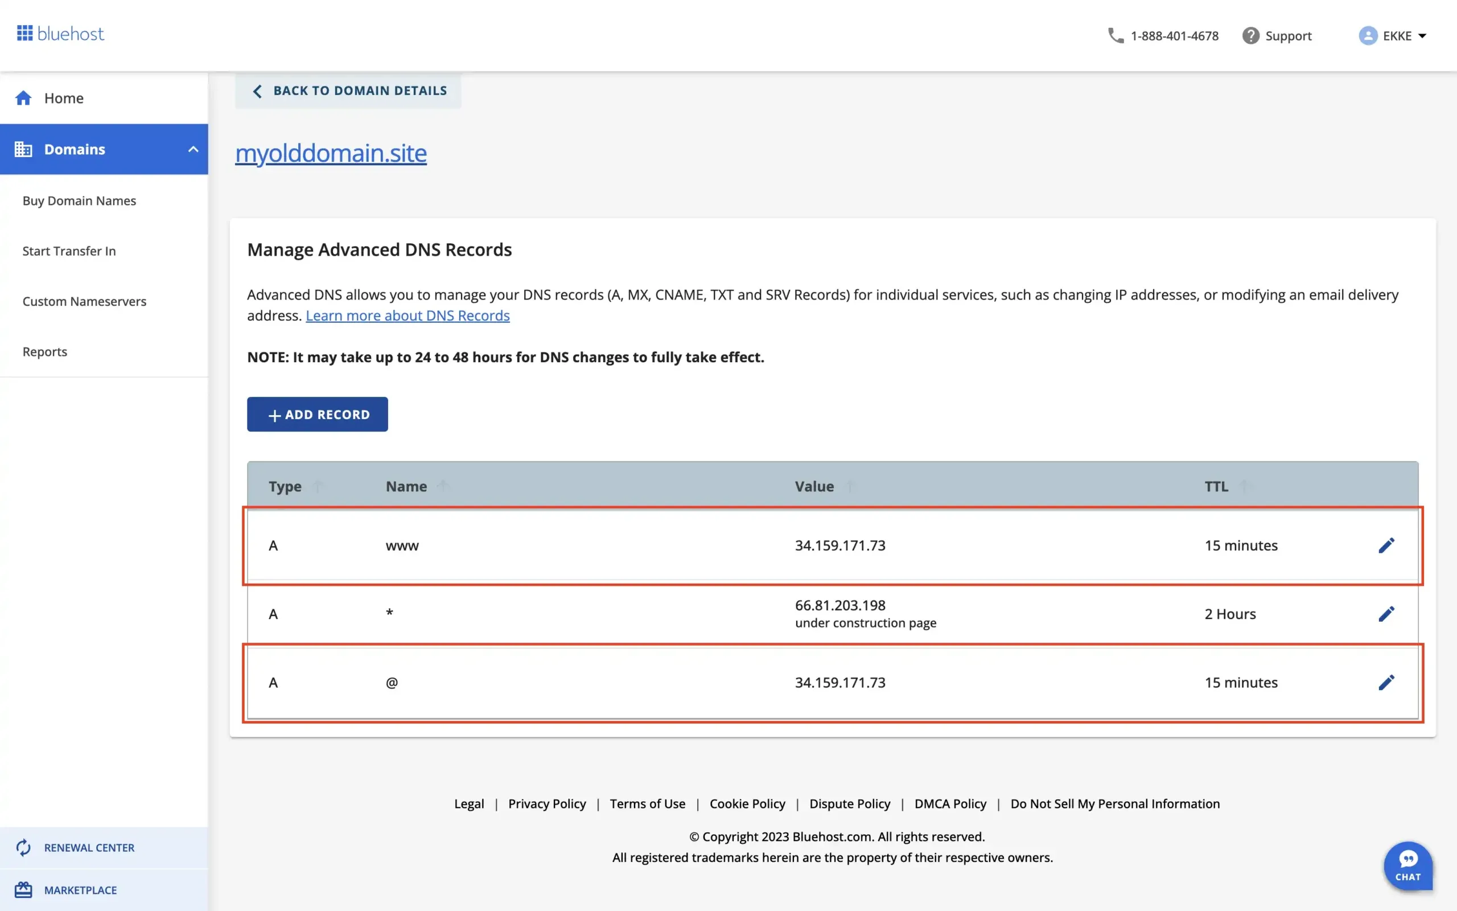Toggle sorting on the Type column

(x=317, y=486)
